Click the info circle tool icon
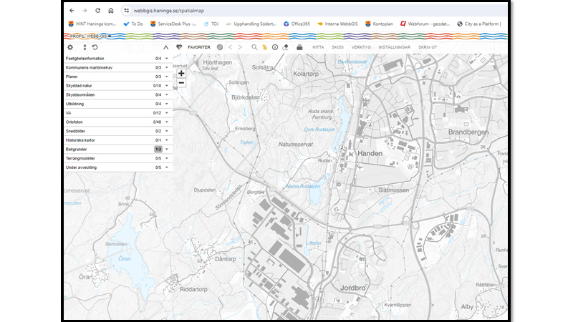 [x=275, y=47]
